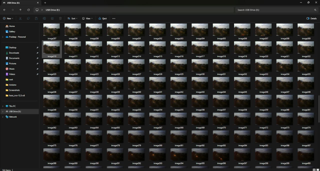This screenshot has width=320, height=171.
Task: Eject the USB drive
Action: tap(102, 18)
